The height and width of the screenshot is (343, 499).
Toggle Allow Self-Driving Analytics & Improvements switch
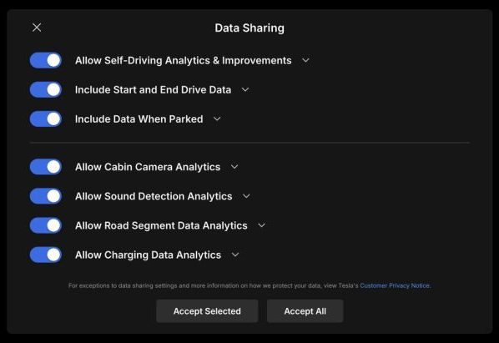[46, 60]
